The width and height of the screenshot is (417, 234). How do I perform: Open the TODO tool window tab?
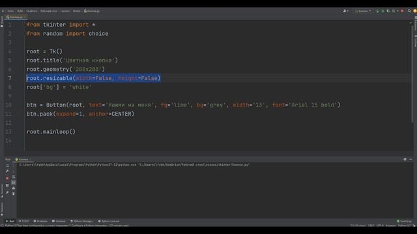point(24,221)
